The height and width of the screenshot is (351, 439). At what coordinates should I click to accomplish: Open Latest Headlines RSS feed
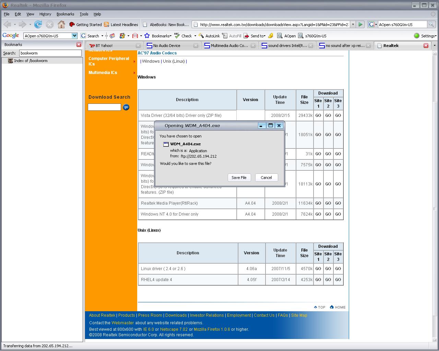121,25
